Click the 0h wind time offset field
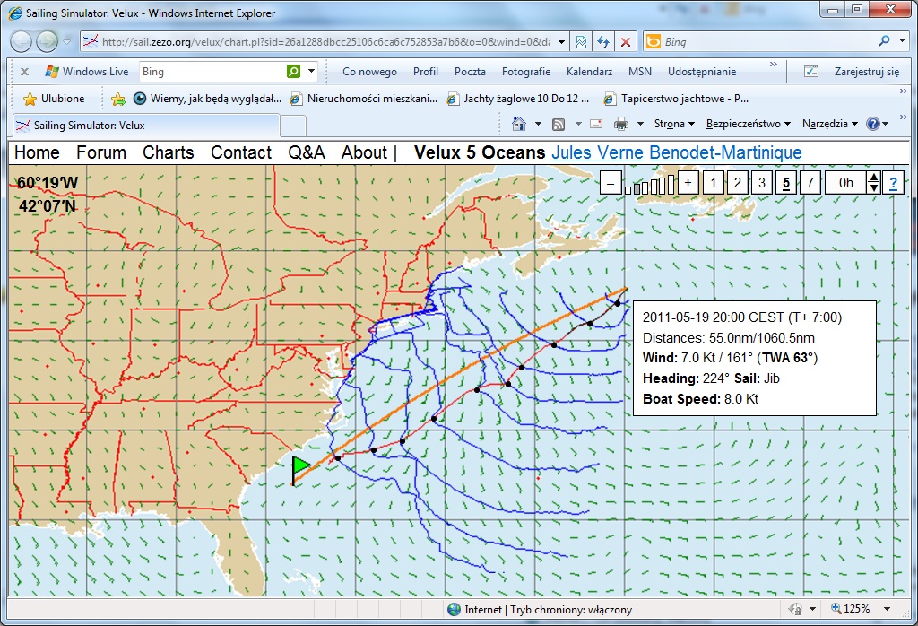This screenshot has height=626, width=918. (846, 183)
